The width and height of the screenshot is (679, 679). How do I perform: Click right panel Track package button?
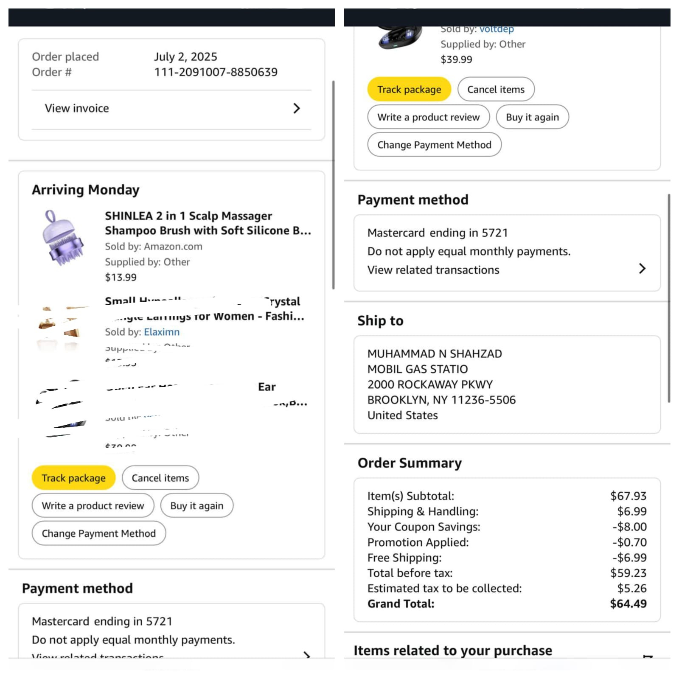409,89
